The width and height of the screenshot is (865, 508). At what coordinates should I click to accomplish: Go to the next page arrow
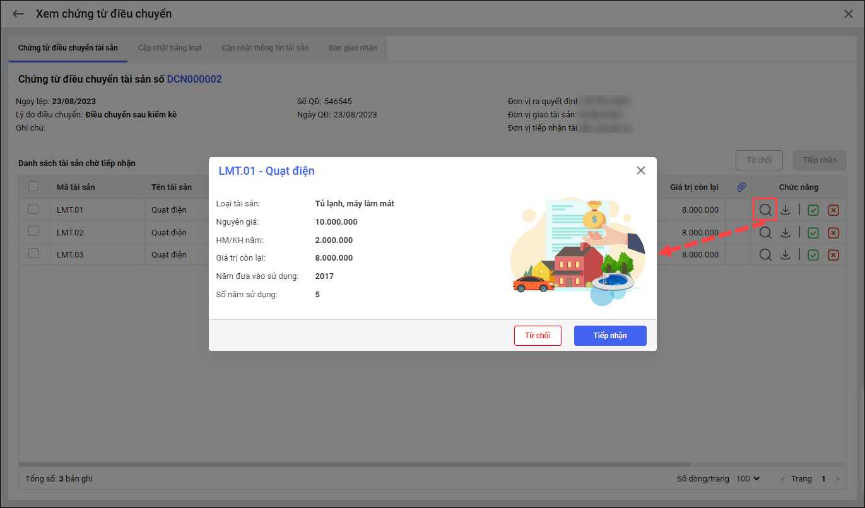[x=838, y=480]
